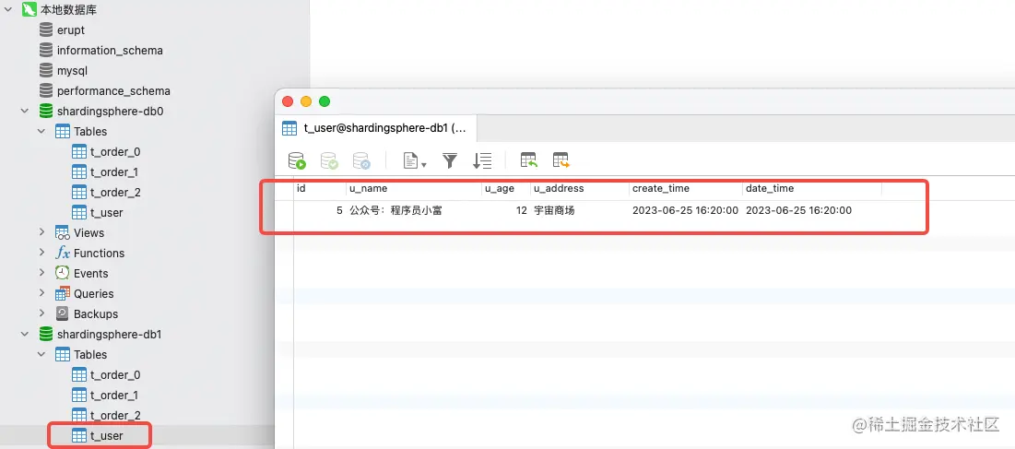Select the mysql database

point(72,70)
